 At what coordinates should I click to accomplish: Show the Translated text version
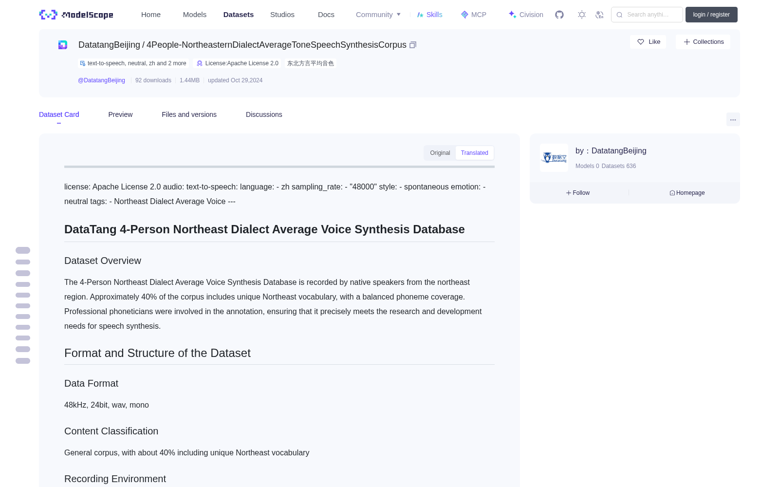point(475,153)
